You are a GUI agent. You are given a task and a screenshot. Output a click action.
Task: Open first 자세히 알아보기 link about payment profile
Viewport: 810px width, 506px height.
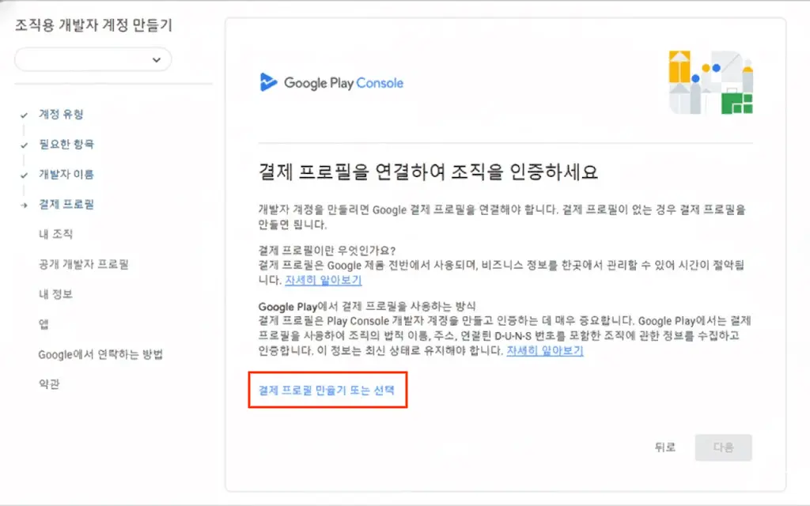[x=324, y=280]
